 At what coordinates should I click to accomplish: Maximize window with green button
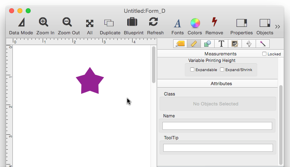pos(28,11)
